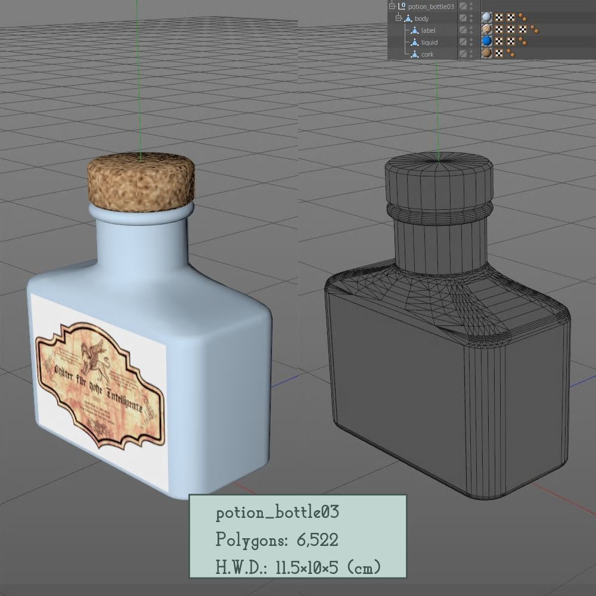Screen dimensions: 596x596
Task: Select first checkerboard UVW tag on body
Action: click(x=499, y=17)
